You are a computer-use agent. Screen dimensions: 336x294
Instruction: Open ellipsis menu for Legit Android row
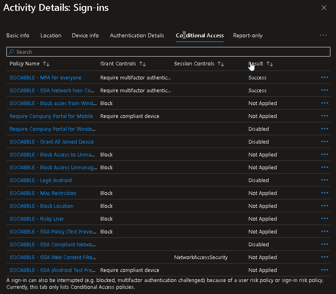click(325, 180)
